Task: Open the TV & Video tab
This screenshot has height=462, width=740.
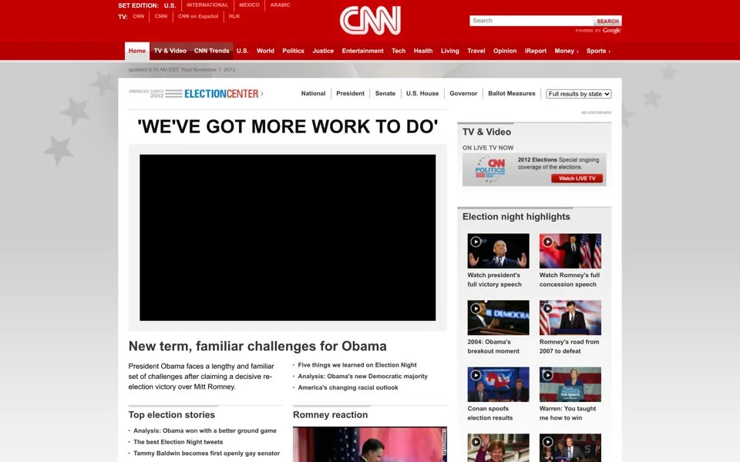Action: point(170,51)
